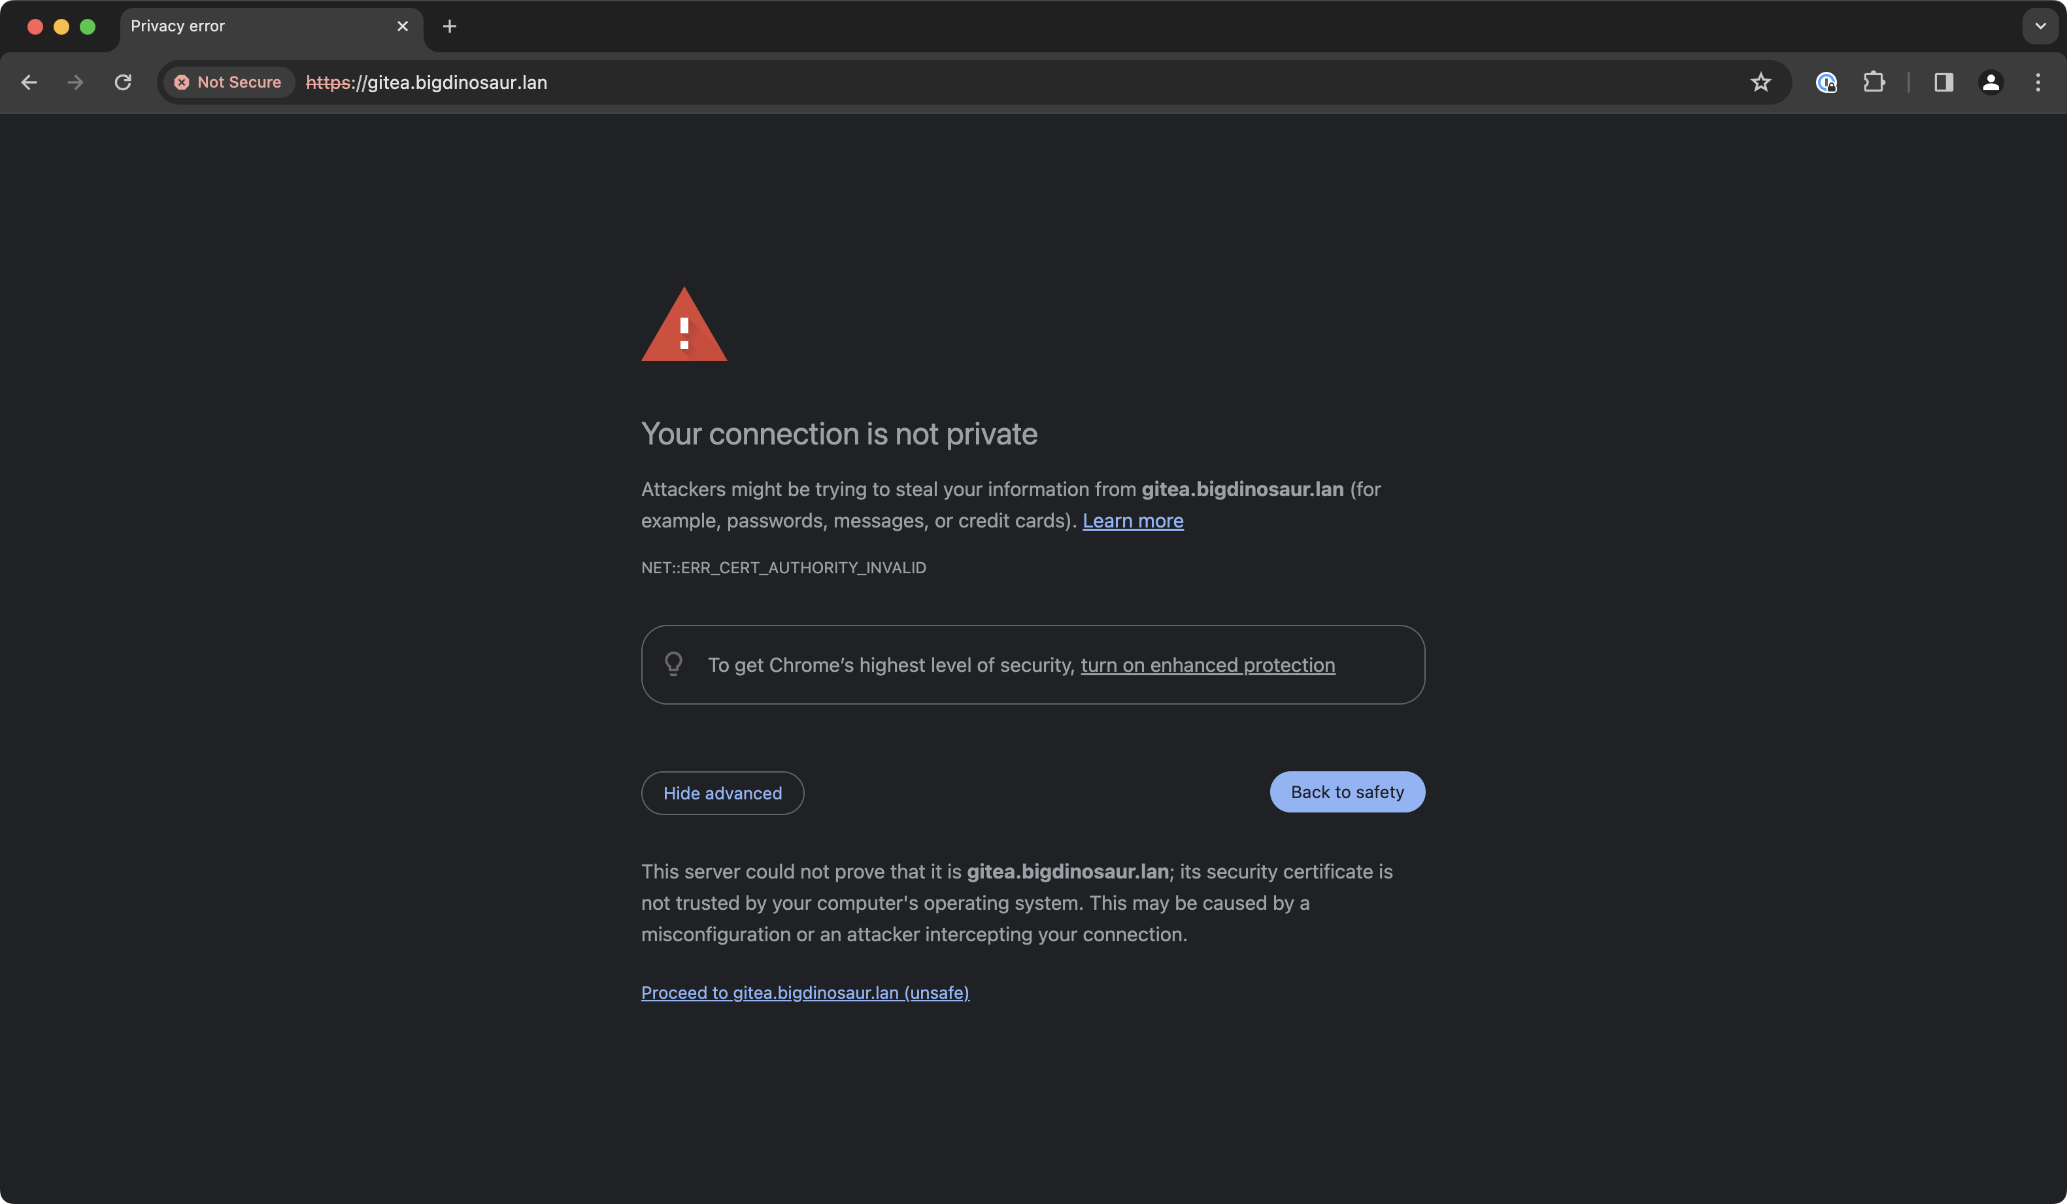Open the Learn more link

tap(1133, 521)
